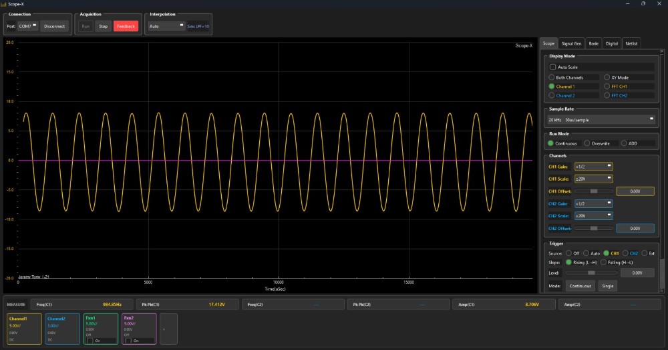Add a new function card with plus
Screen dimensions: 668x350
click(x=168, y=329)
